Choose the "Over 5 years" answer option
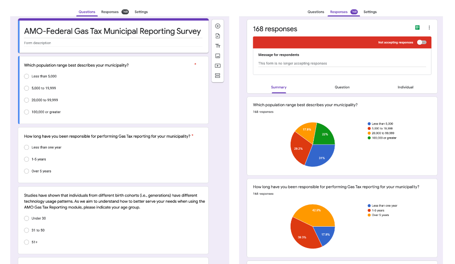Viewport: 455px width, 264px height. pyautogui.click(x=27, y=171)
